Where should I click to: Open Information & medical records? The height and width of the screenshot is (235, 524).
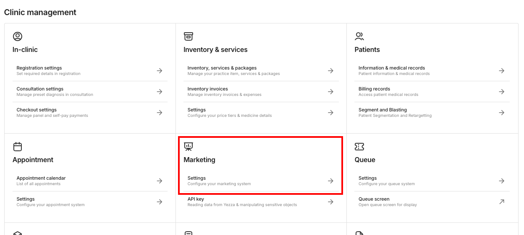[432, 71]
